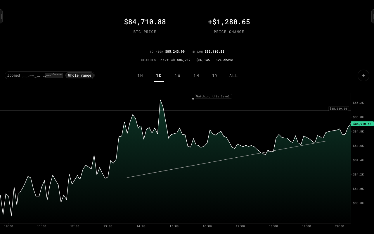Click the plus add button
This screenshot has height=234, width=374.
363,75
